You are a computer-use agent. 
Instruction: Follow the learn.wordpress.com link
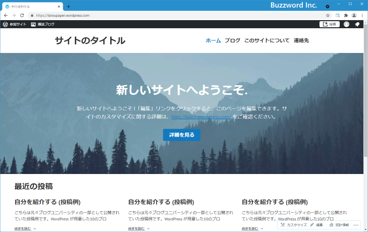point(201,117)
